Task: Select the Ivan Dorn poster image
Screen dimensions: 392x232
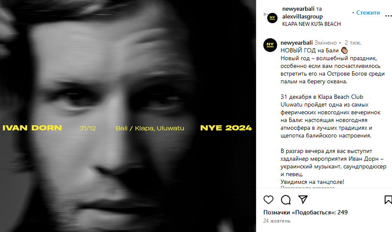Action: tap(128, 116)
